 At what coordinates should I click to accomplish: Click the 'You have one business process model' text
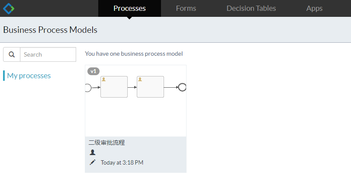[x=134, y=54]
